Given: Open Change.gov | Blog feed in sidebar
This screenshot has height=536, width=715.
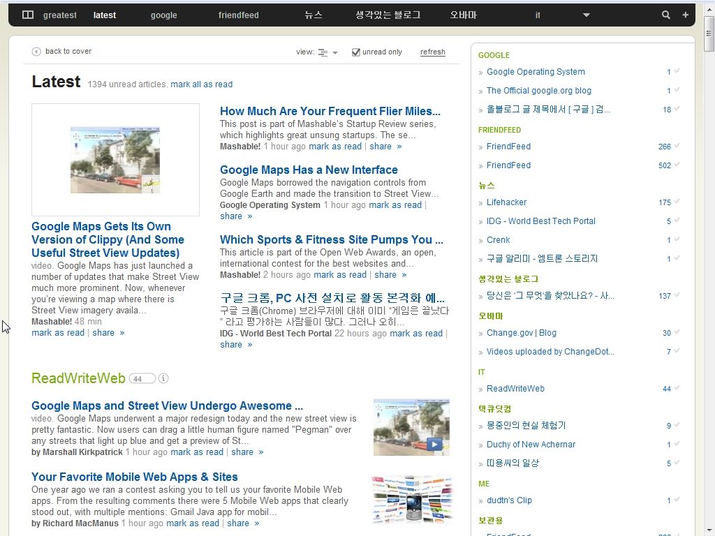Looking at the screenshot, I should [x=521, y=333].
